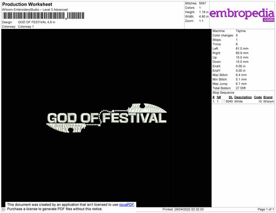The height and width of the screenshot is (213, 276).
Task: Click the Left value 61.0 mm
Action: 242,49
